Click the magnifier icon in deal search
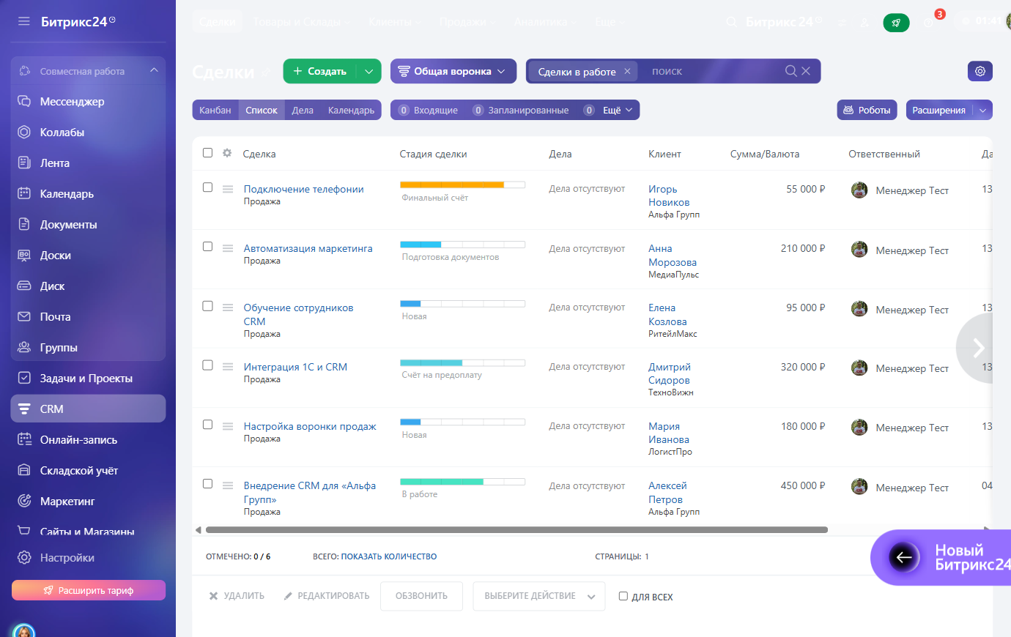 [x=790, y=71]
